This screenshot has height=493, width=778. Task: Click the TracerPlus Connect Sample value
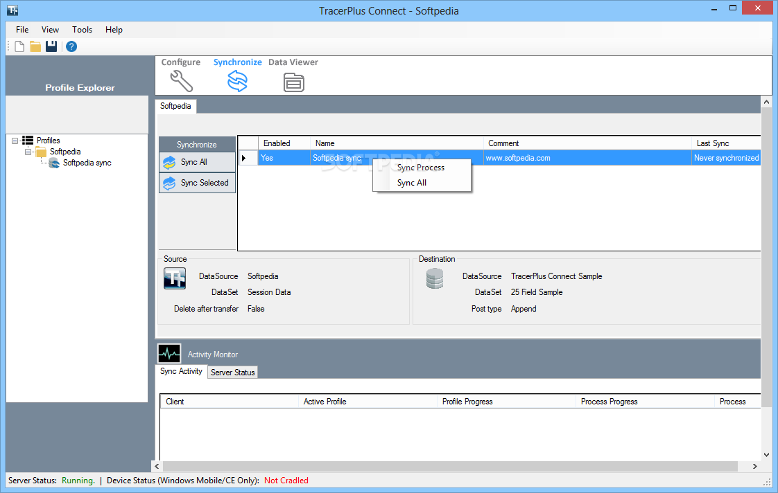(557, 276)
